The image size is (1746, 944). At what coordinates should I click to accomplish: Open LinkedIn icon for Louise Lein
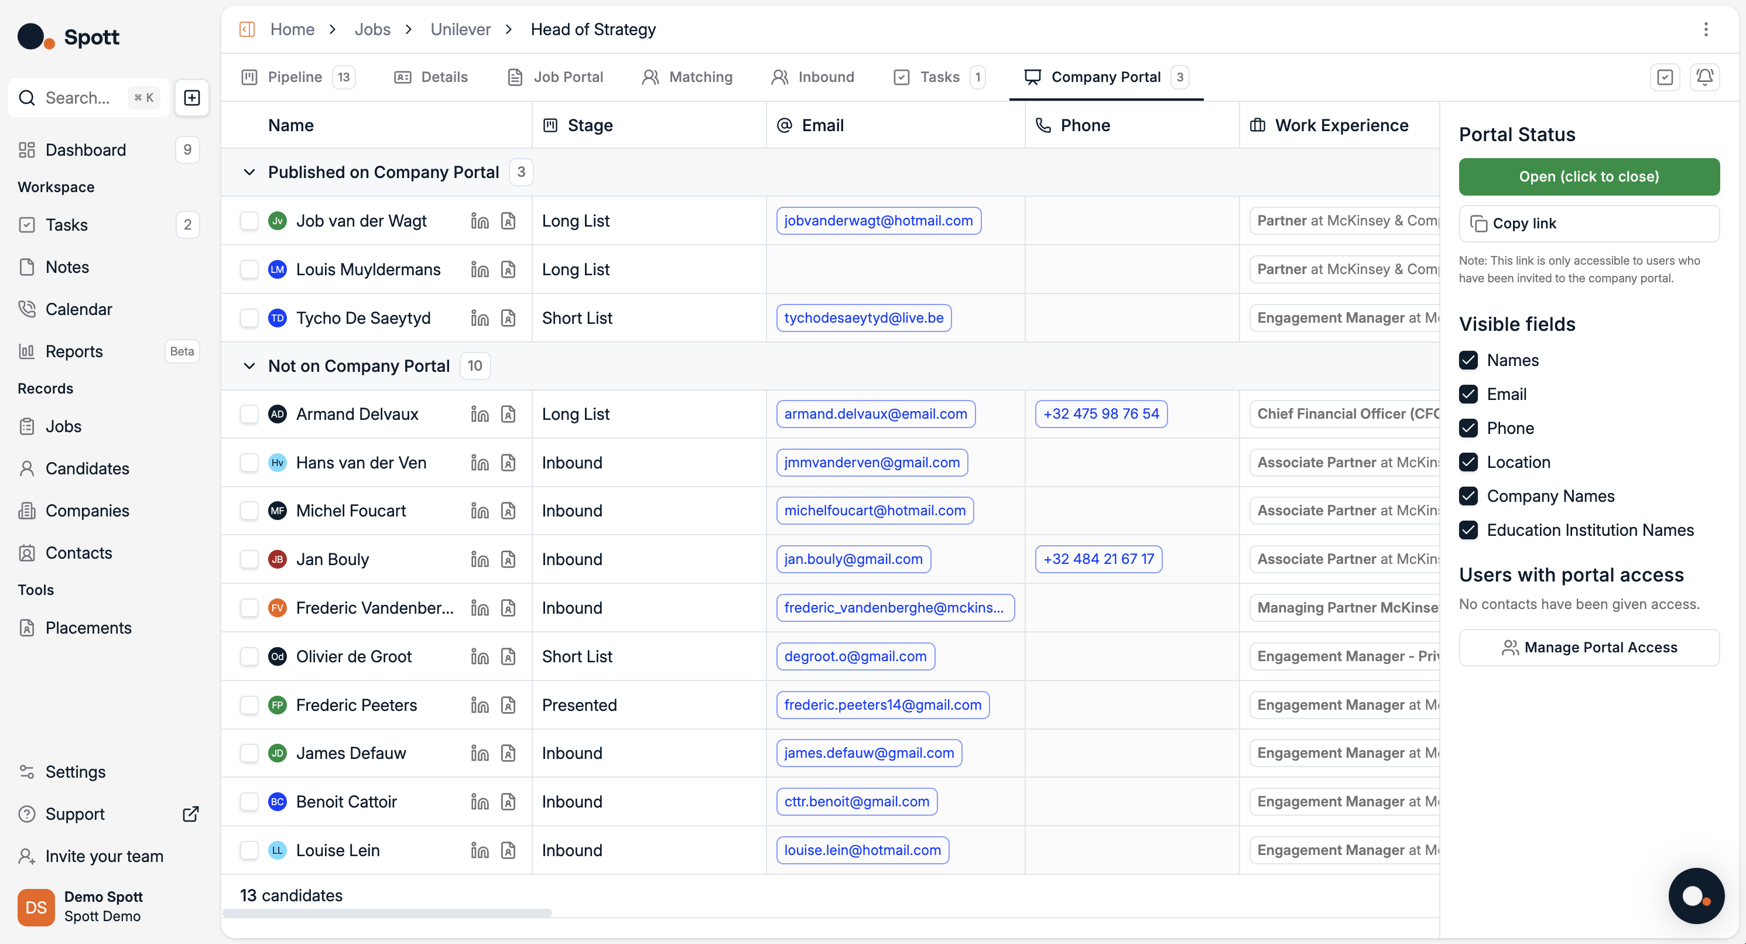(480, 850)
